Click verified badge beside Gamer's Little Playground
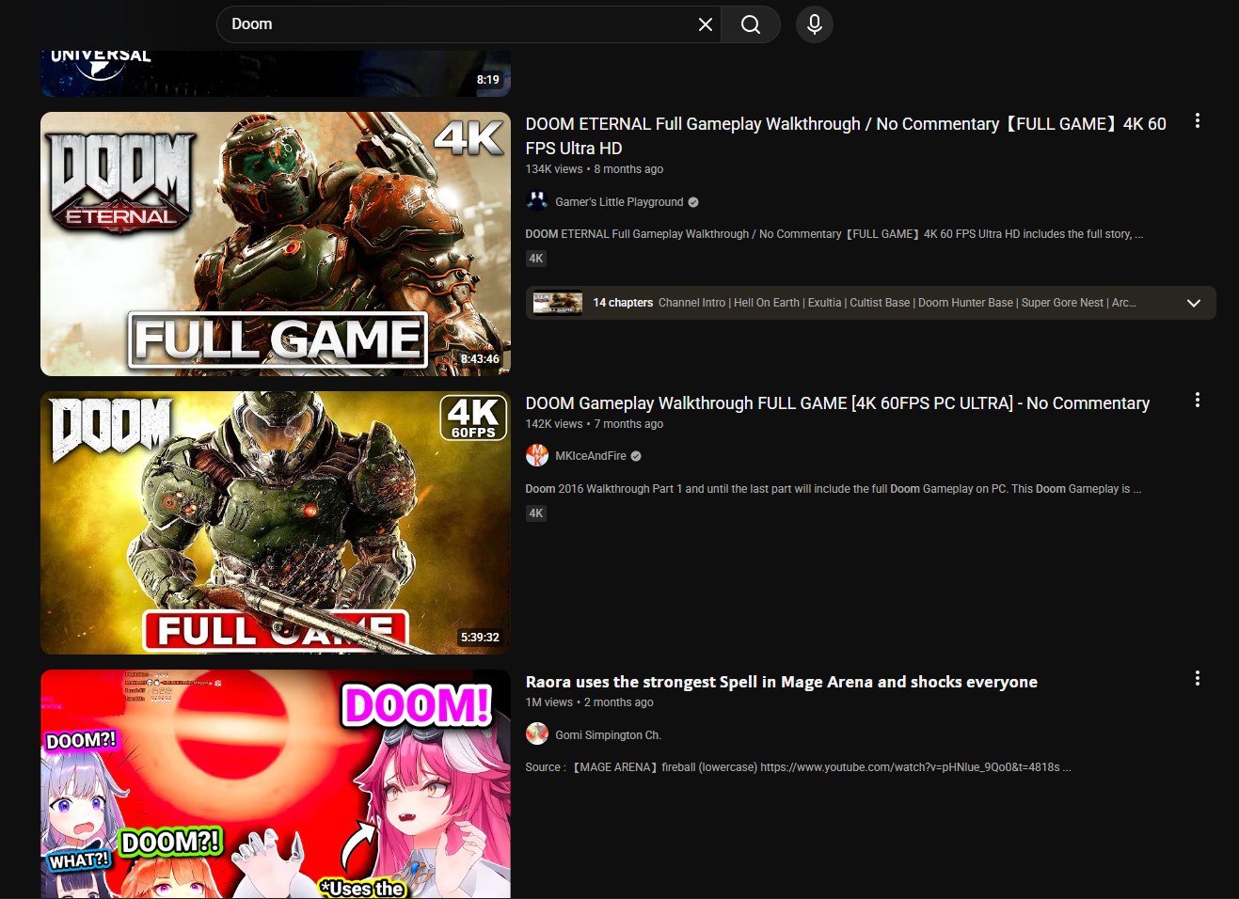Viewport: 1239px width, 899px height. (693, 202)
